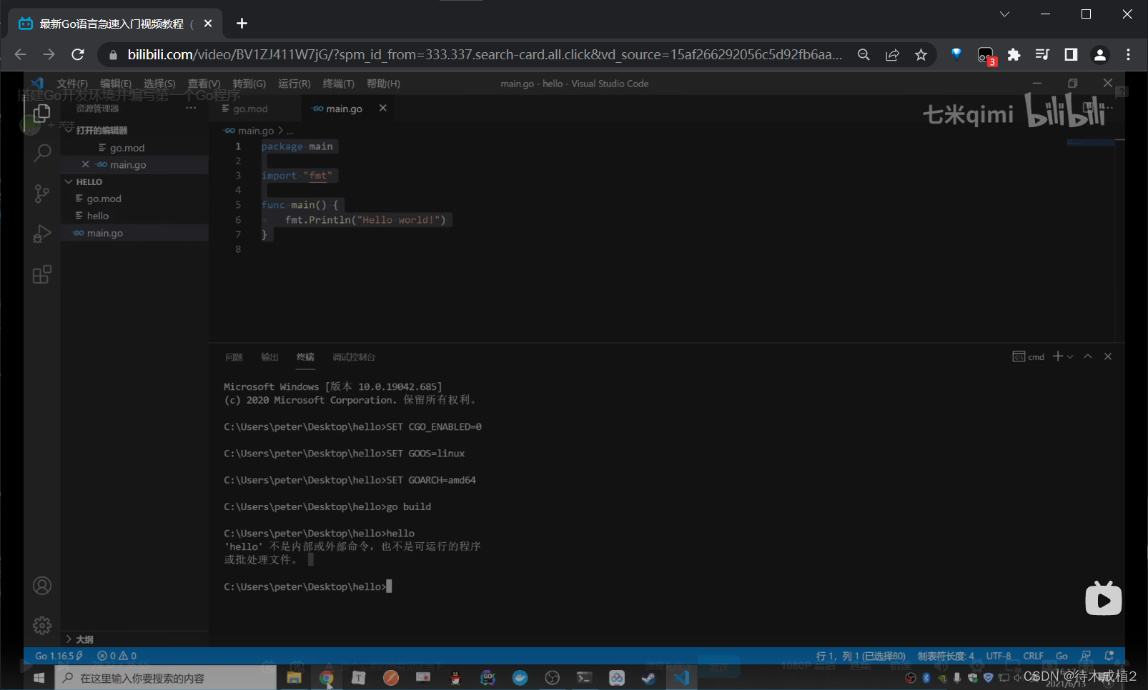
Task: Click the notifications bell in status bar
Action: (1109, 656)
